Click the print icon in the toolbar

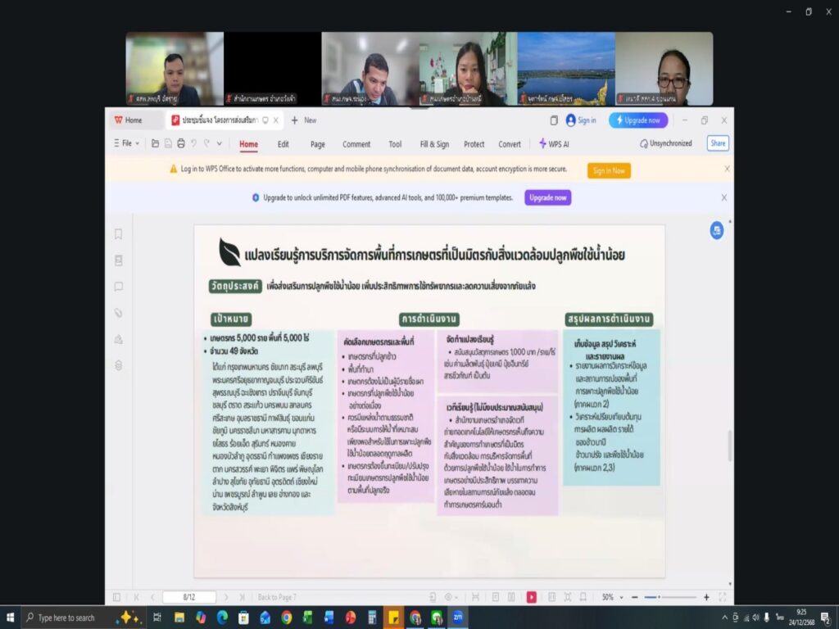(180, 143)
